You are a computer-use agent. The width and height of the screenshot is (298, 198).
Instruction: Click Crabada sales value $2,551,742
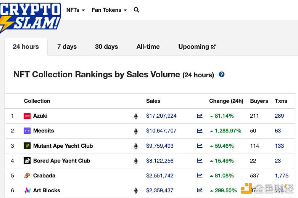(x=159, y=176)
